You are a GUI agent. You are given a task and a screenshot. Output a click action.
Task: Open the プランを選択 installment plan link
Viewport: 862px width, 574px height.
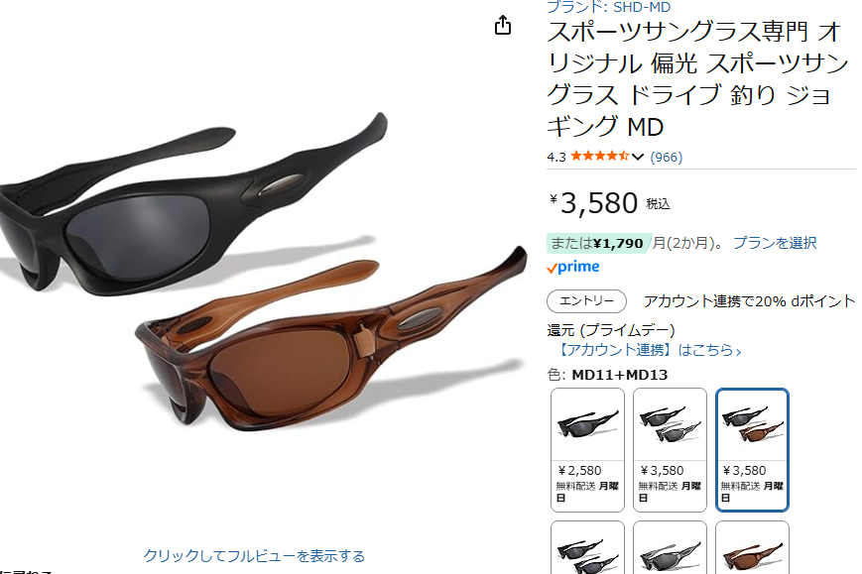coord(775,243)
